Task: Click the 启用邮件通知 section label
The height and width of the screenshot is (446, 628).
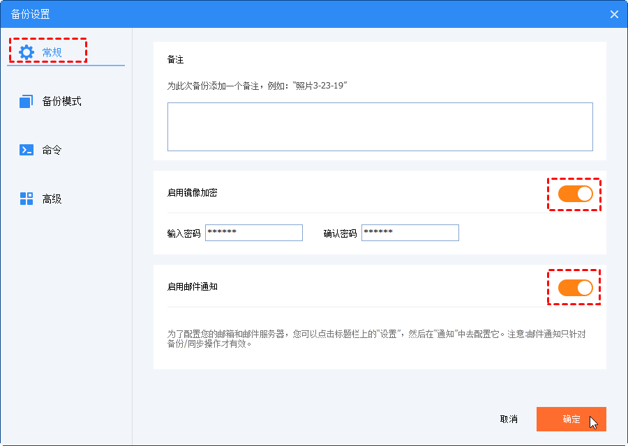Action: point(192,286)
